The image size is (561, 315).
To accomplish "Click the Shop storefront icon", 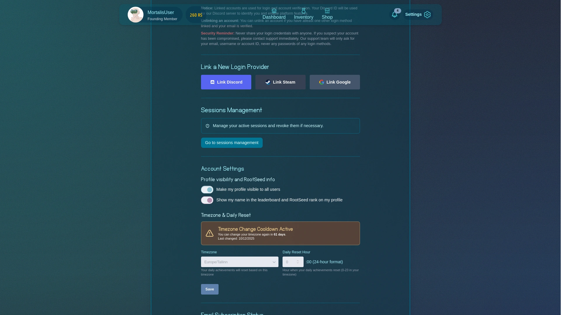I will (327, 11).
